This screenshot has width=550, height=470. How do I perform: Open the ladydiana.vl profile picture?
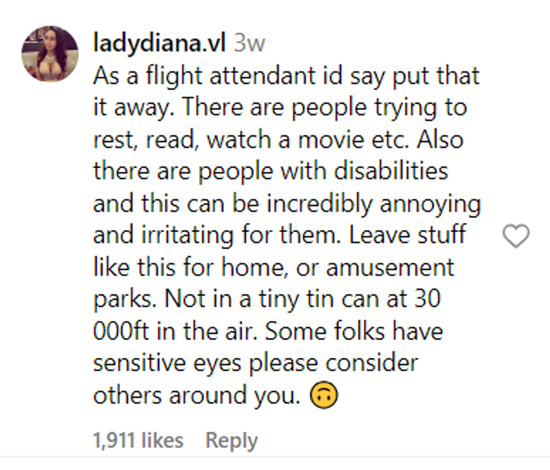click(49, 54)
